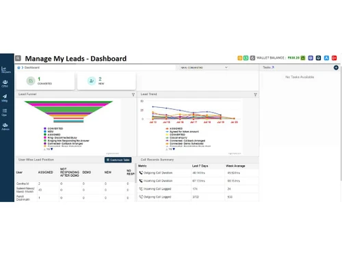Click the grey icon before Wallet Balance
The image size is (342, 256).
252,58
